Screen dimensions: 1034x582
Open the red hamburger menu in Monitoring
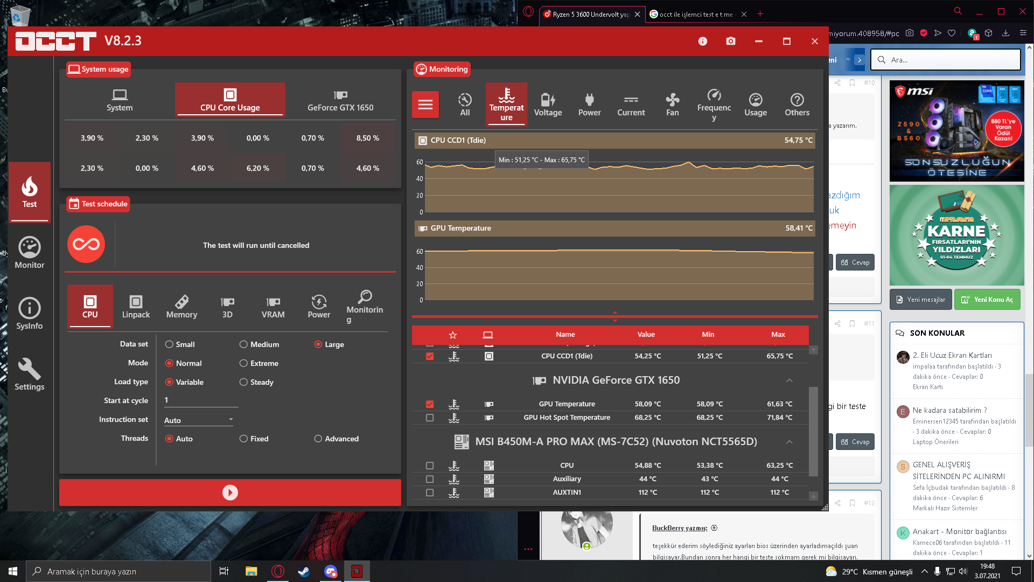[425, 105]
